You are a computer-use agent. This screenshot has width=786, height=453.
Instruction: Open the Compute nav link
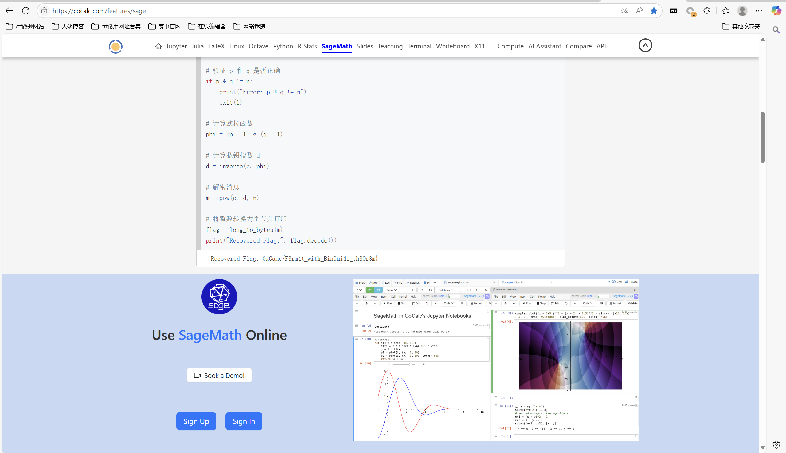point(510,46)
